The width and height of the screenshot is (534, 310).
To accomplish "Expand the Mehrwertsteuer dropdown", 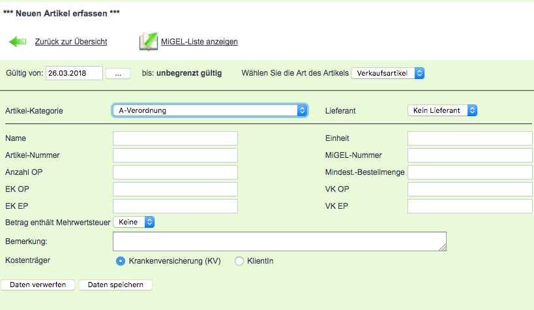I will (134, 222).
